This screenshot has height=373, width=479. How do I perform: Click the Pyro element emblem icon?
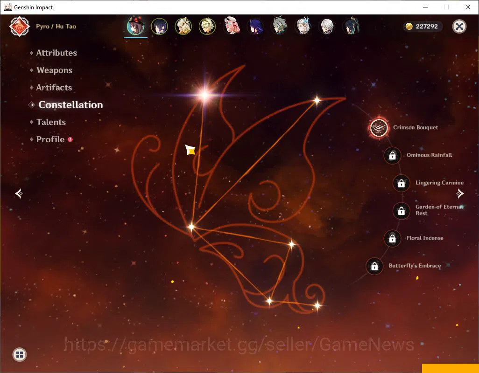(x=20, y=27)
